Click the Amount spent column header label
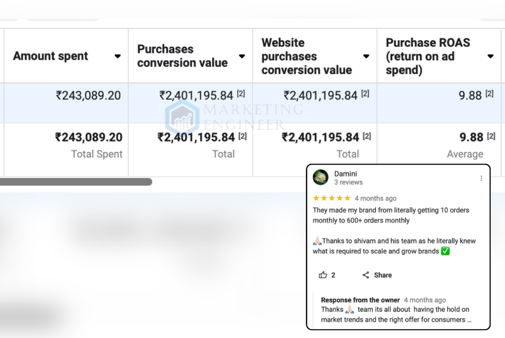505x338 pixels. point(51,56)
